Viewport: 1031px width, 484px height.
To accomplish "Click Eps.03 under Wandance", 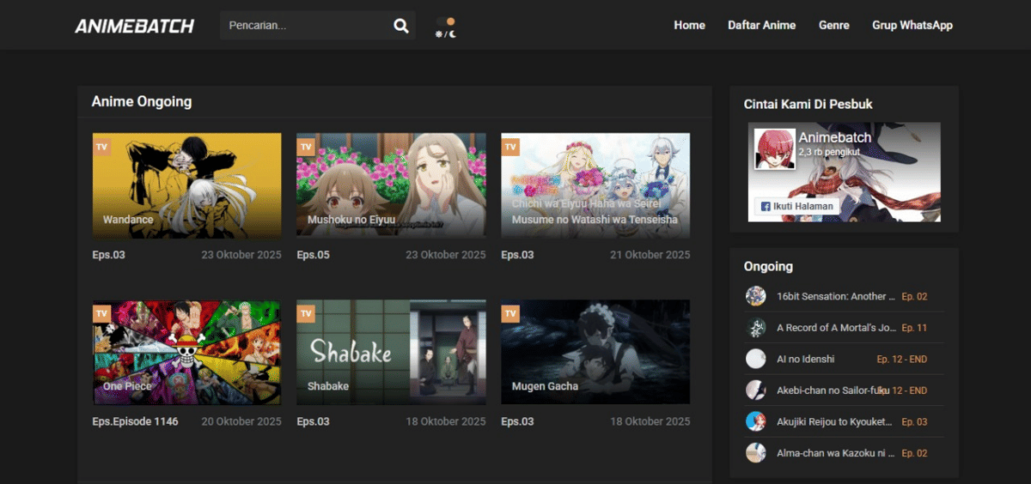I will click(108, 255).
